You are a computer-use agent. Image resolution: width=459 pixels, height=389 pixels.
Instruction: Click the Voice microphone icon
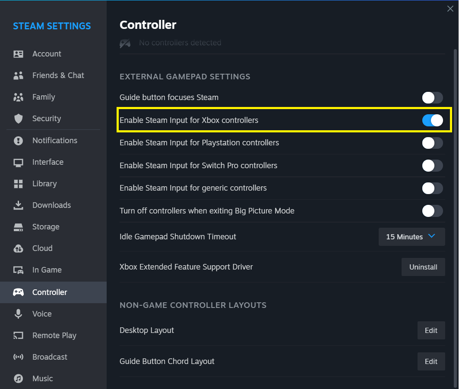18,314
